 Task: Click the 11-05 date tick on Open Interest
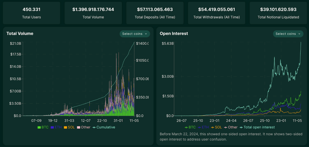pos(298,120)
